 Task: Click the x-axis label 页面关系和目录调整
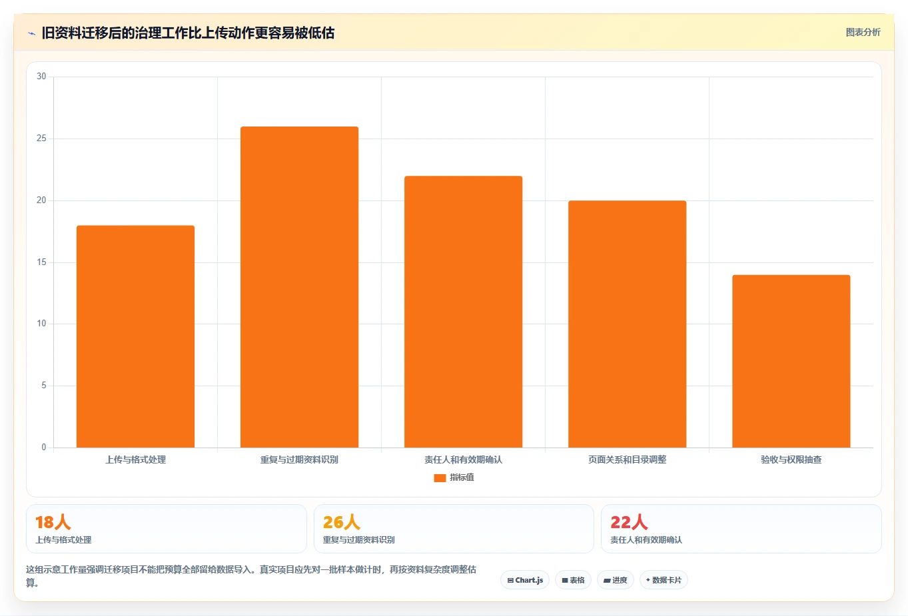pos(627,460)
